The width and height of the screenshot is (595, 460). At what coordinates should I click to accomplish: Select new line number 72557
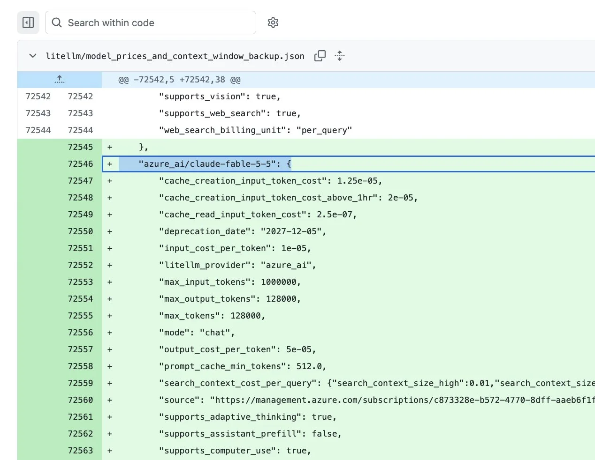tap(80, 349)
